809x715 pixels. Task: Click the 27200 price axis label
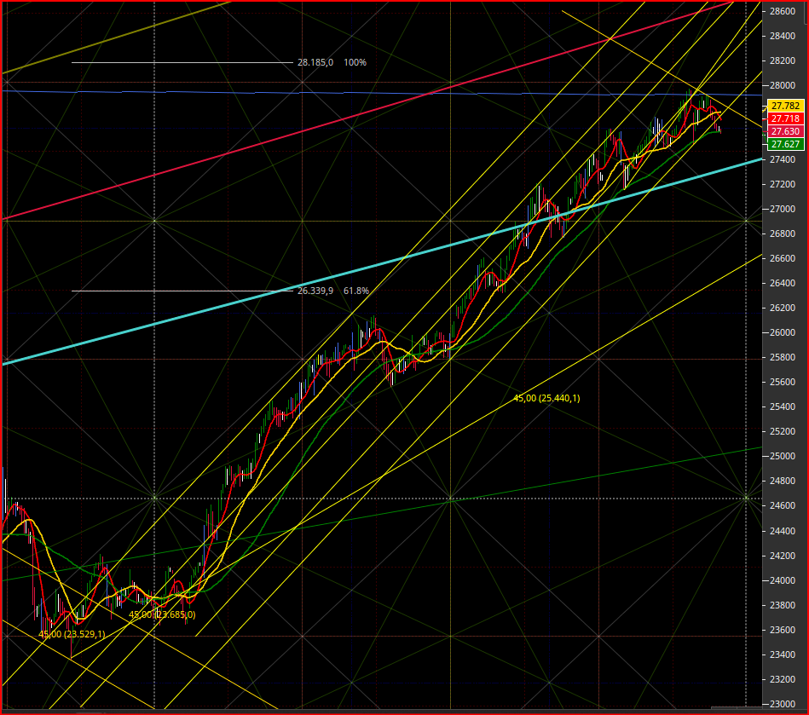[x=783, y=184]
